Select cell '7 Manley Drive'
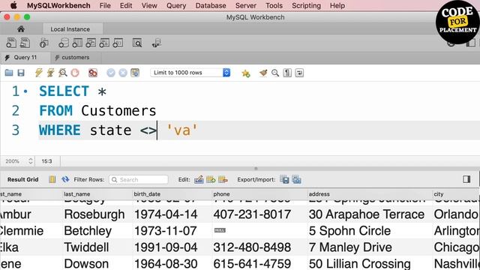Screen dimensions: 480x270 (350, 247)
